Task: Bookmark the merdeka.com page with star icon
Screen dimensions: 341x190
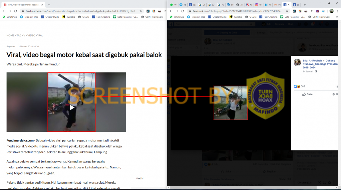Action: (141, 11)
